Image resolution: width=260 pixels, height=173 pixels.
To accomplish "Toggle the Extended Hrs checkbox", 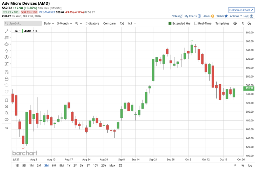I will [x=170, y=24].
